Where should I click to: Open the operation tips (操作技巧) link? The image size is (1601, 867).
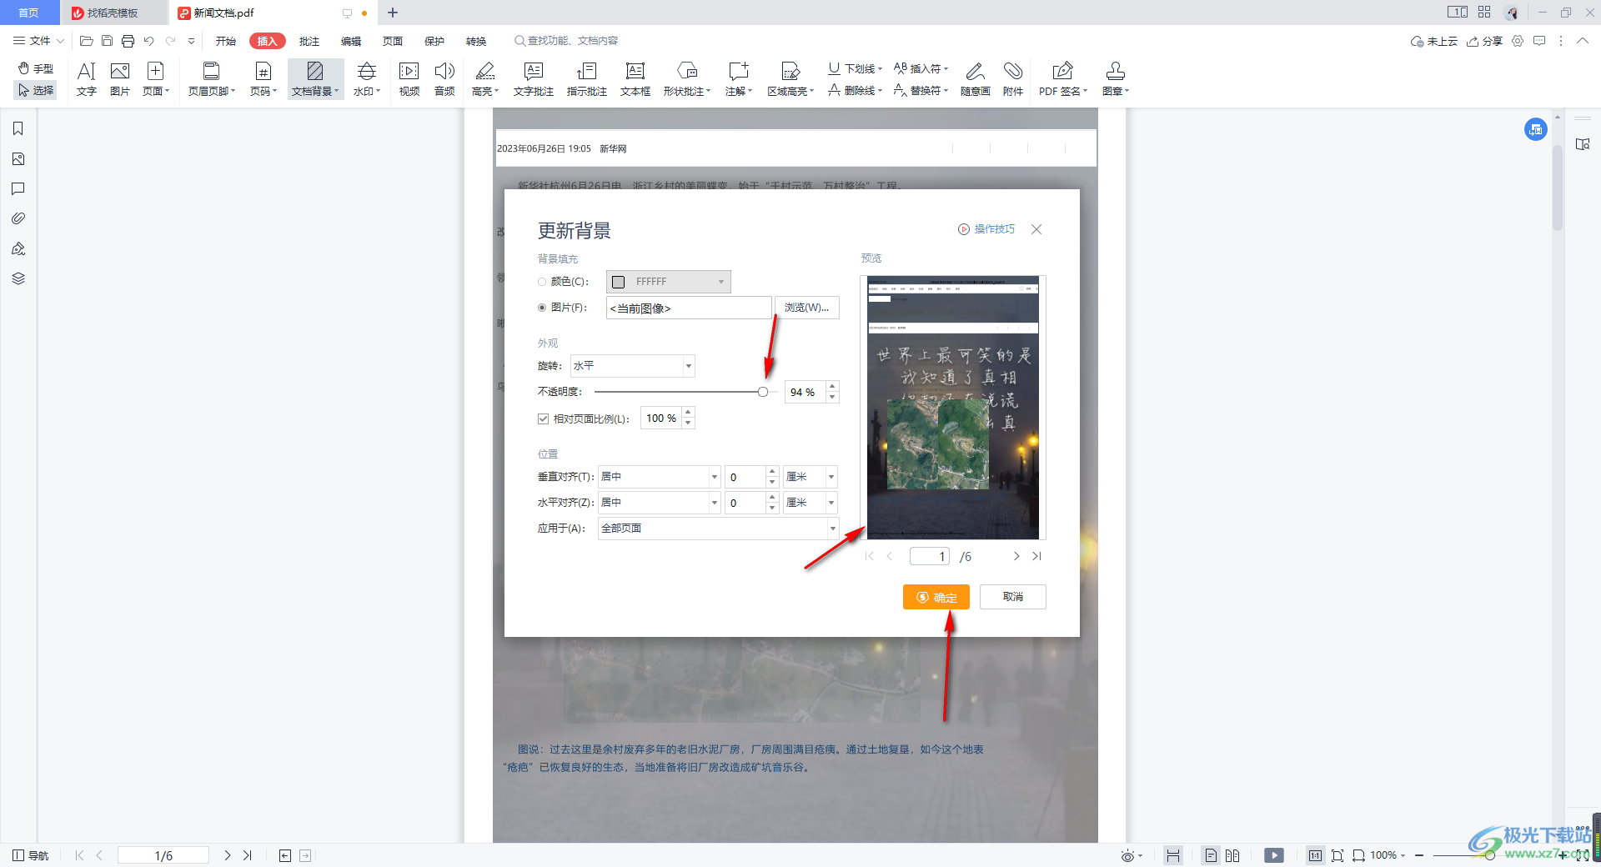(x=986, y=229)
